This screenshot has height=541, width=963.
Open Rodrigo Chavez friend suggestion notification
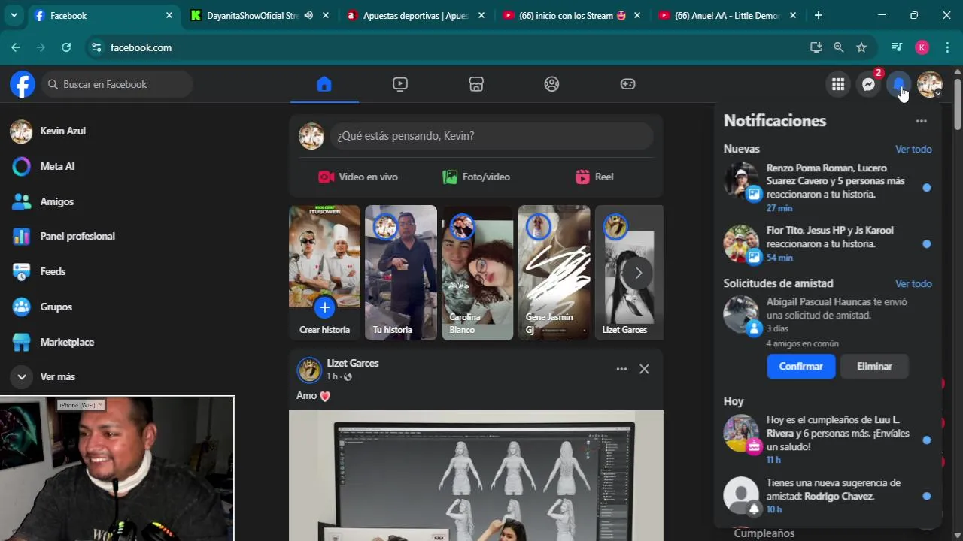[828, 495]
